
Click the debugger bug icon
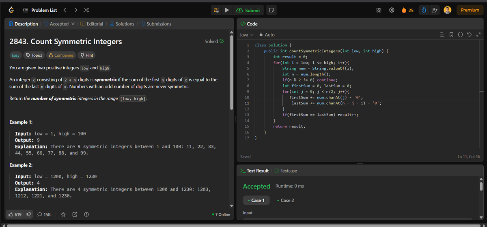click(217, 10)
